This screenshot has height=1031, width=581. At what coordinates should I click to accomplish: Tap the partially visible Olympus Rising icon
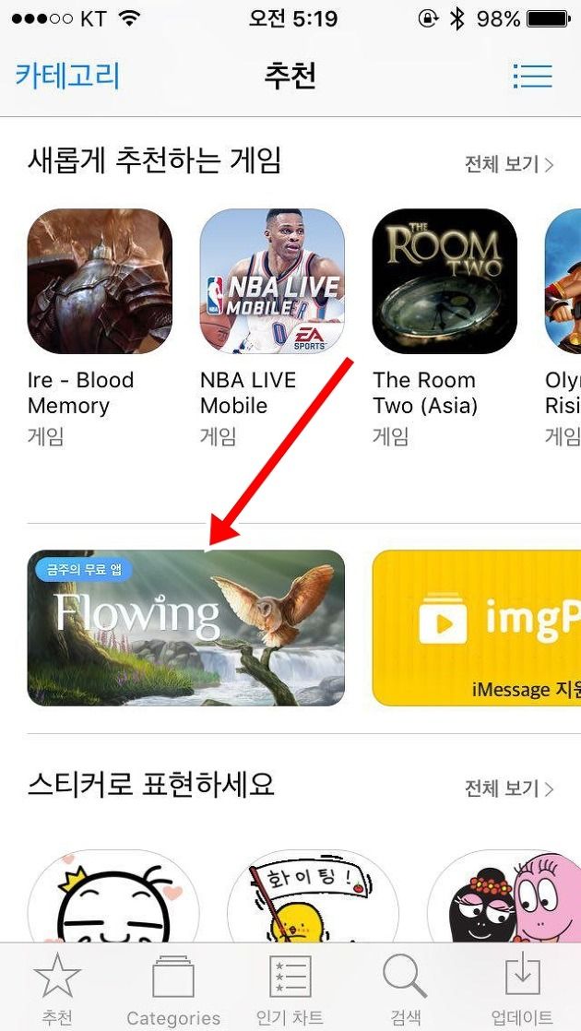tap(563, 281)
